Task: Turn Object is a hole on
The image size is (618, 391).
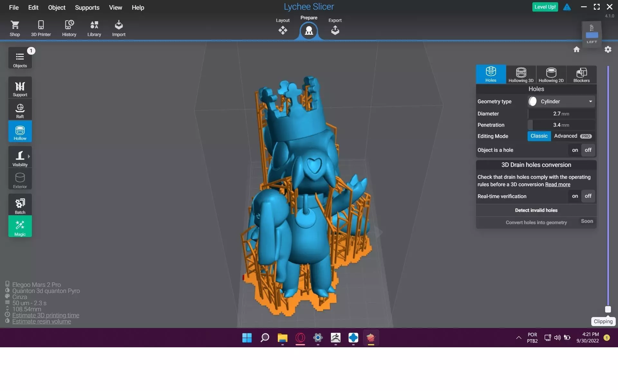Action: click(575, 150)
